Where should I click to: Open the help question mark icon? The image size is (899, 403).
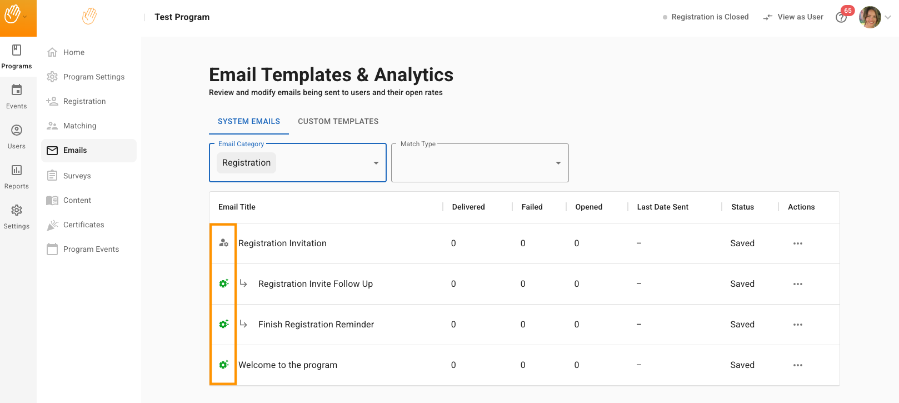point(841,18)
